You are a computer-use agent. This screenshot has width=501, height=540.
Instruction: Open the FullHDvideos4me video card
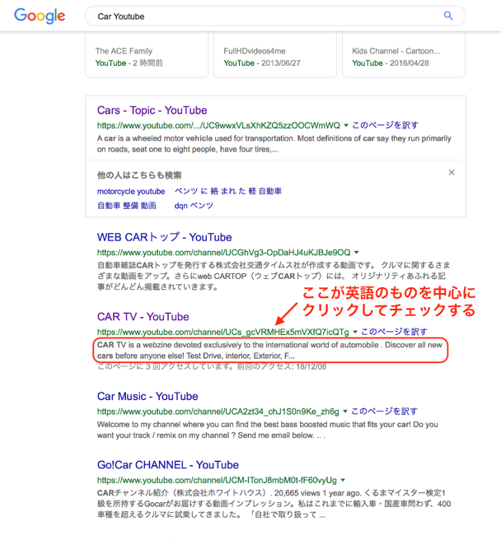tap(275, 54)
